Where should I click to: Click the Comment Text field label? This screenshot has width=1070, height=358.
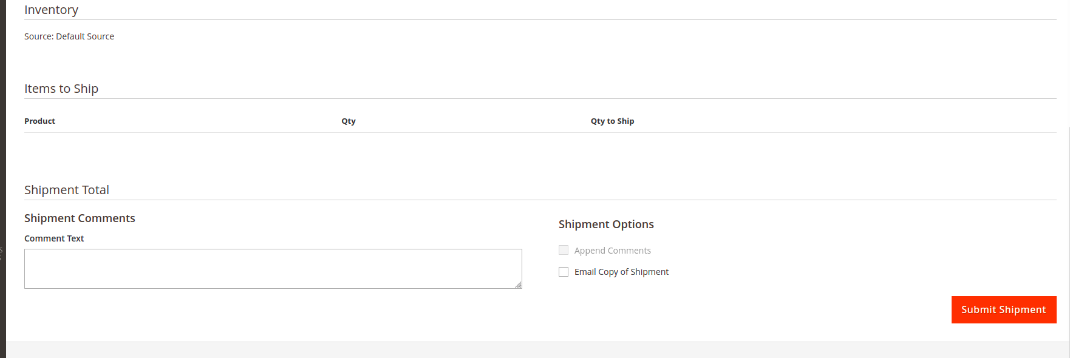pos(53,238)
